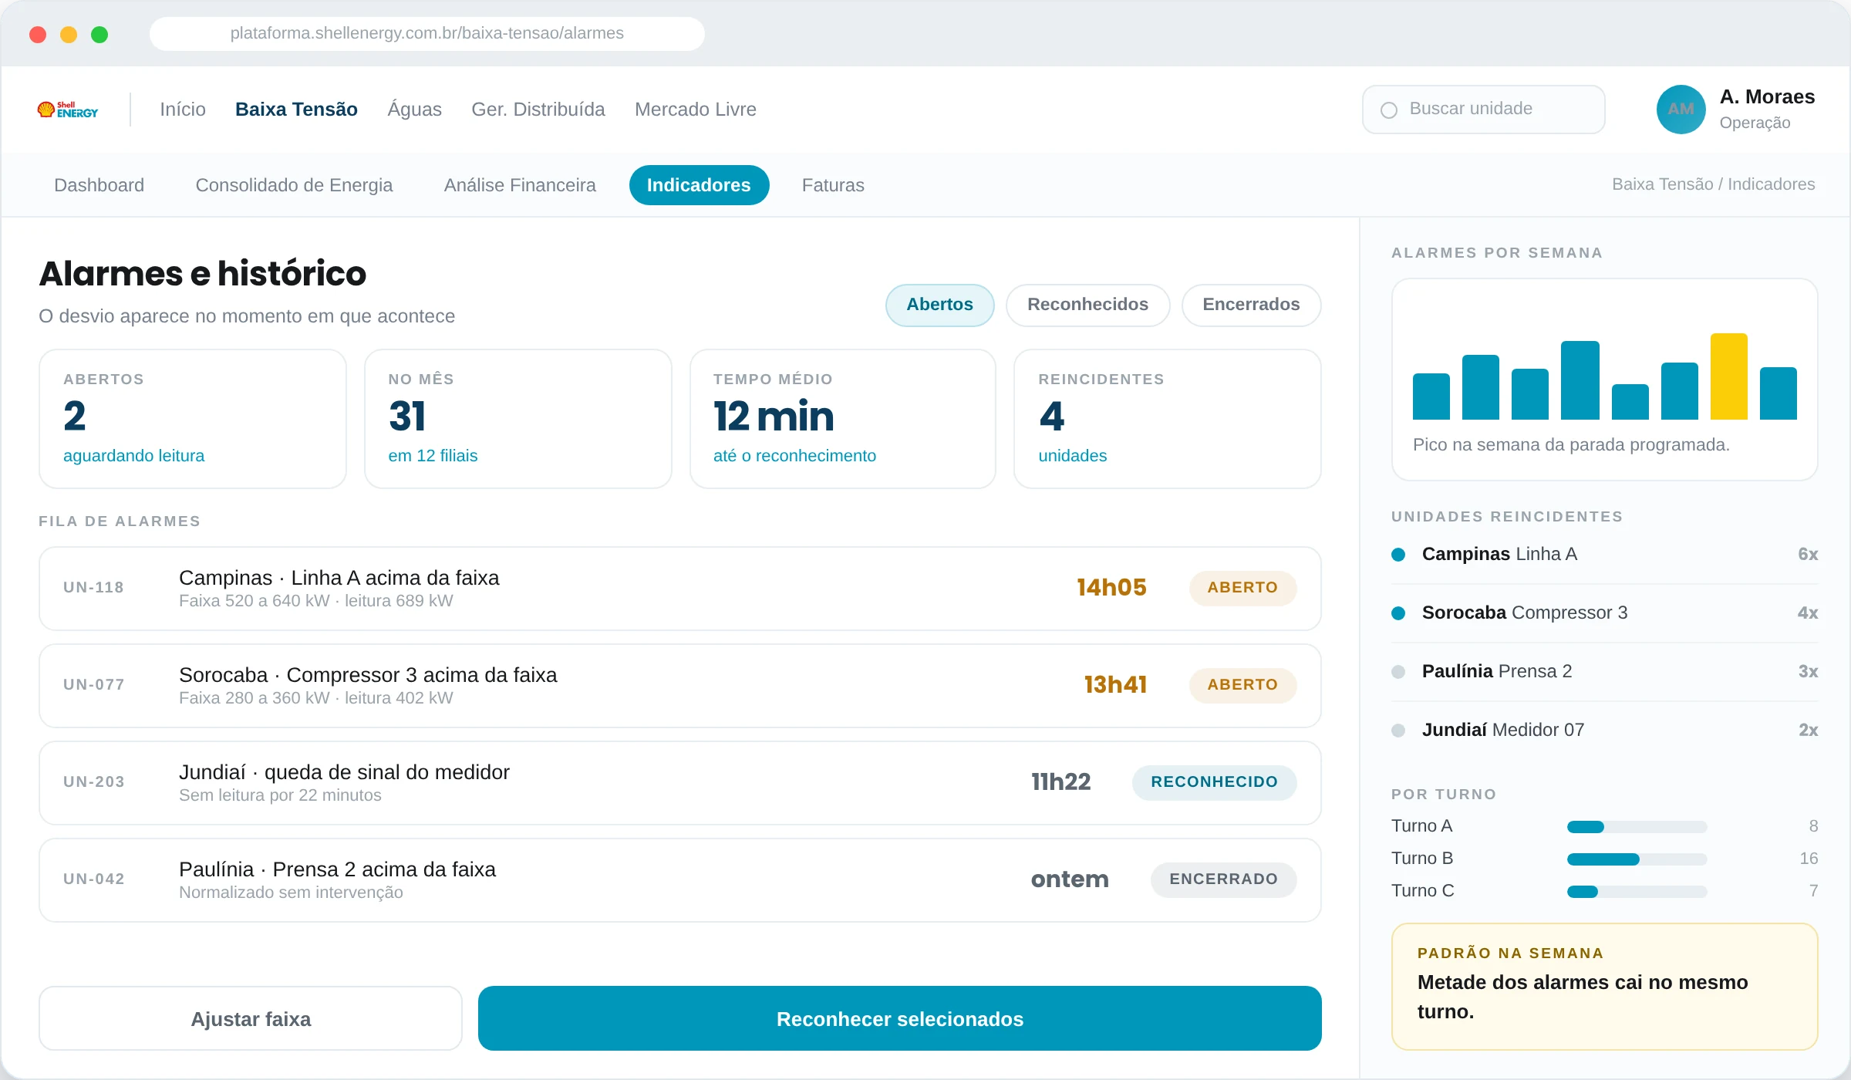Click the 12 min tempo médio value
Screen dimensions: 1851x1080
point(774,417)
